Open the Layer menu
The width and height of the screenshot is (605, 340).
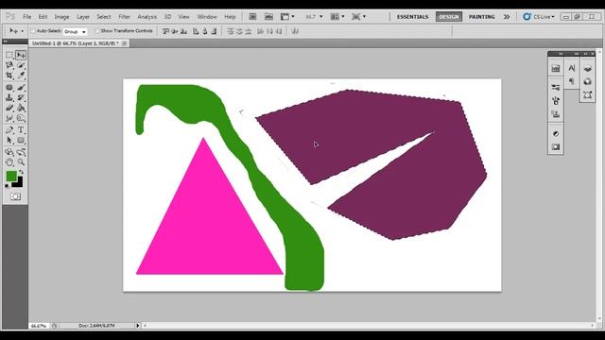(x=83, y=17)
